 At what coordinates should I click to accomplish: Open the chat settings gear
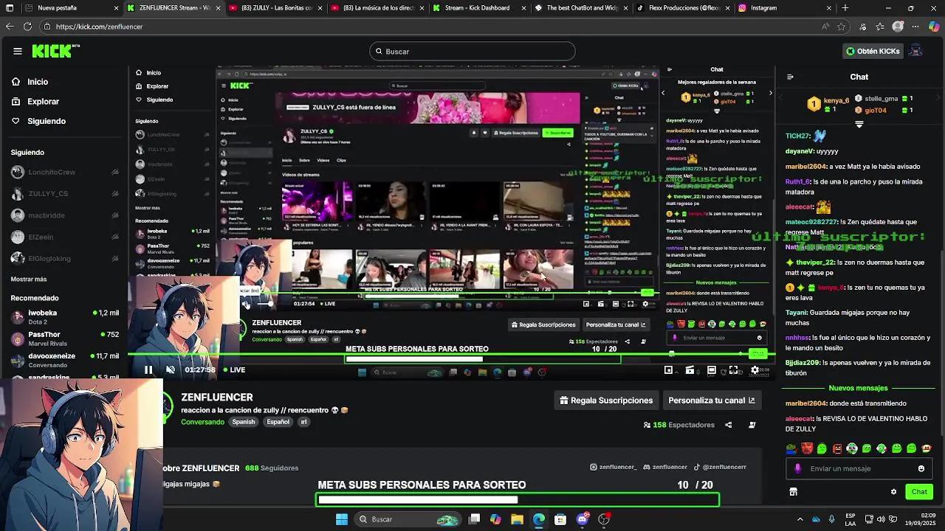[x=893, y=492]
